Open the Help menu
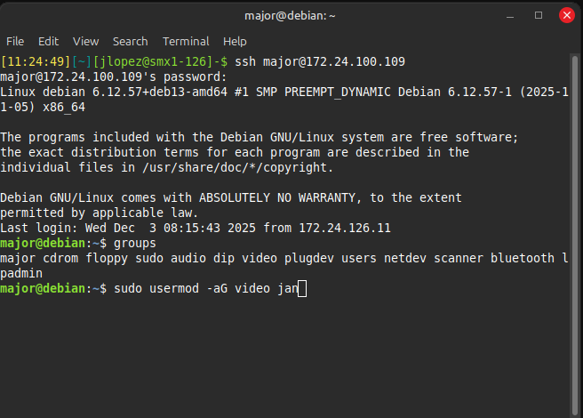This screenshot has height=418, width=583. pyautogui.click(x=235, y=41)
